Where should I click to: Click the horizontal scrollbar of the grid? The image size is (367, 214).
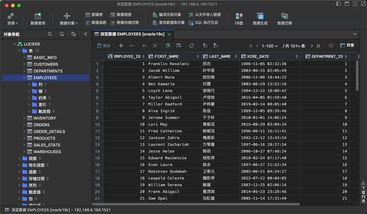196,204
